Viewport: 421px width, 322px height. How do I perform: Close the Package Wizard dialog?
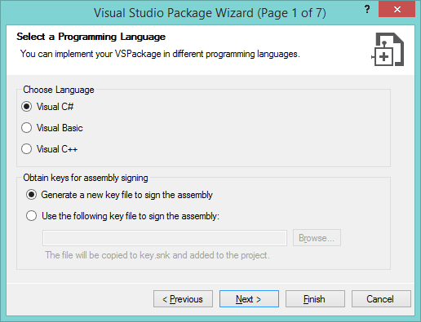(397, 10)
